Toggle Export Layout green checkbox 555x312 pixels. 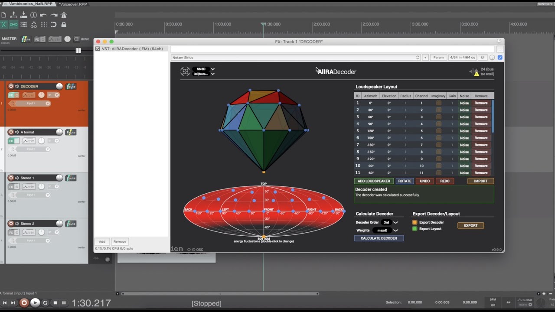pyautogui.click(x=415, y=229)
